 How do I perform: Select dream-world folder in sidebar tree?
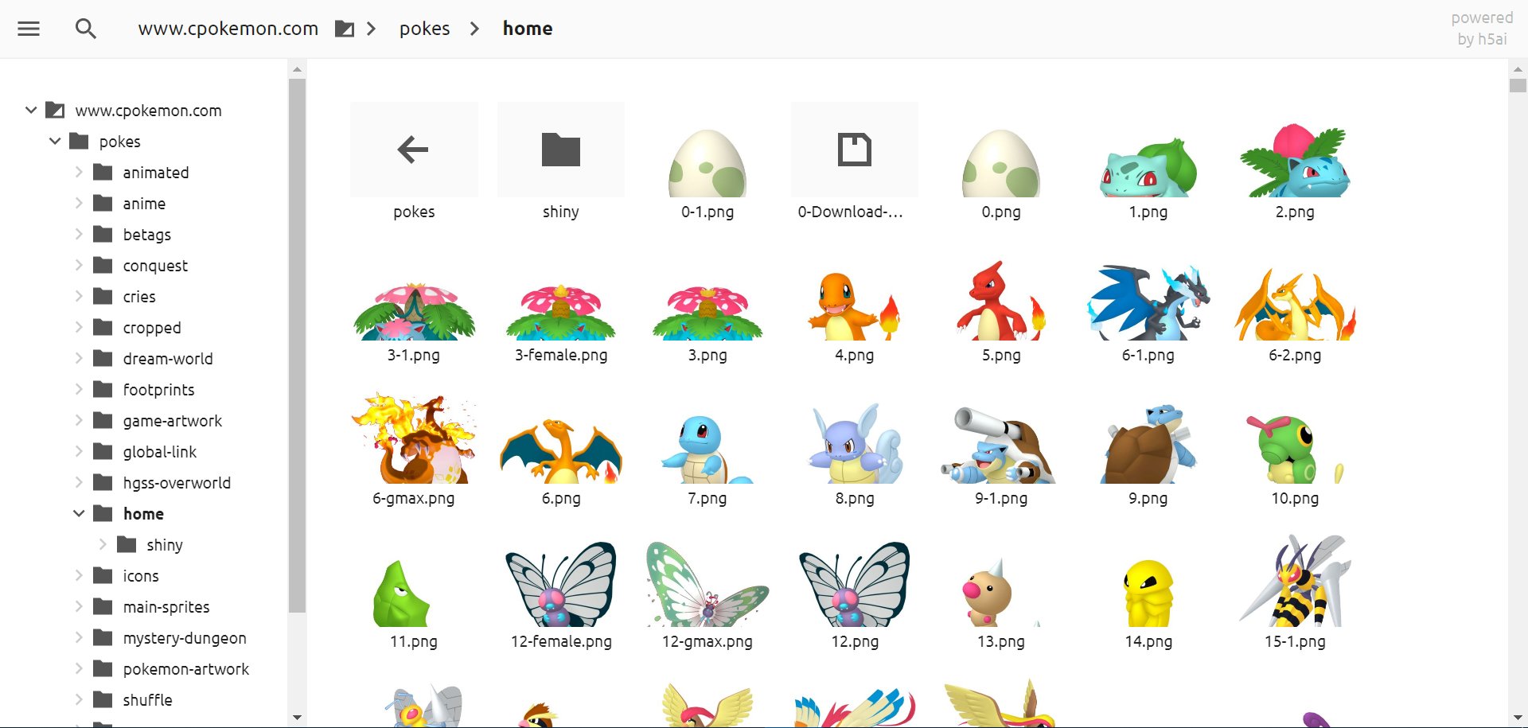click(x=153, y=358)
